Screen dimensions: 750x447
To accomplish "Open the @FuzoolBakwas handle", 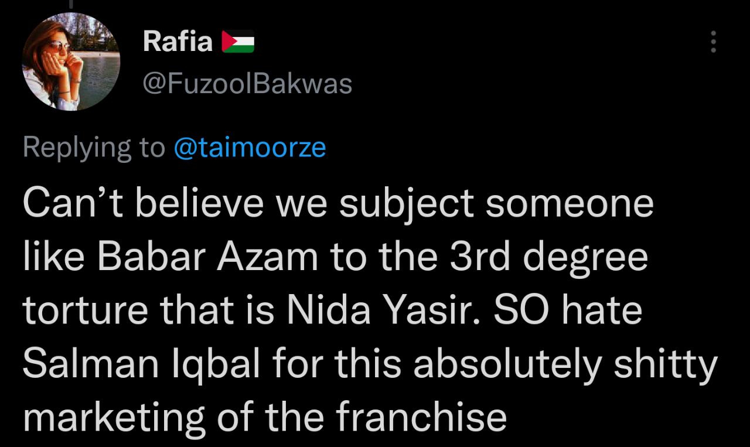I will [247, 84].
